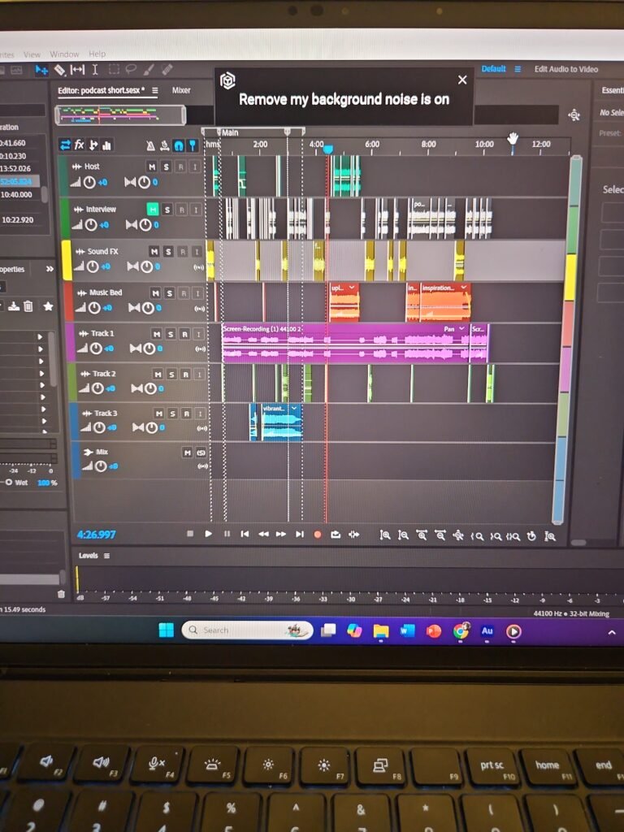Image resolution: width=624 pixels, height=832 pixels.
Task: Open the Inputs/Outputs track view
Action: (65, 145)
